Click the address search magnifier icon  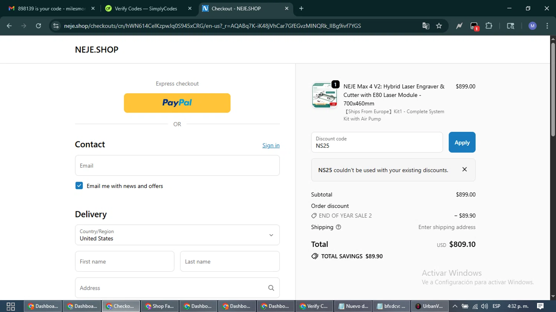tap(271, 288)
